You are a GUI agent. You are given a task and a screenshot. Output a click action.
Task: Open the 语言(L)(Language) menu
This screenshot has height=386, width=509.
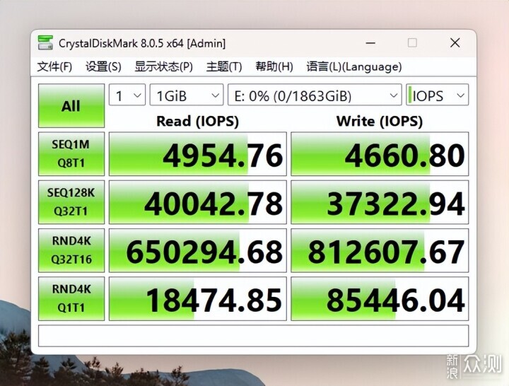click(354, 67)
